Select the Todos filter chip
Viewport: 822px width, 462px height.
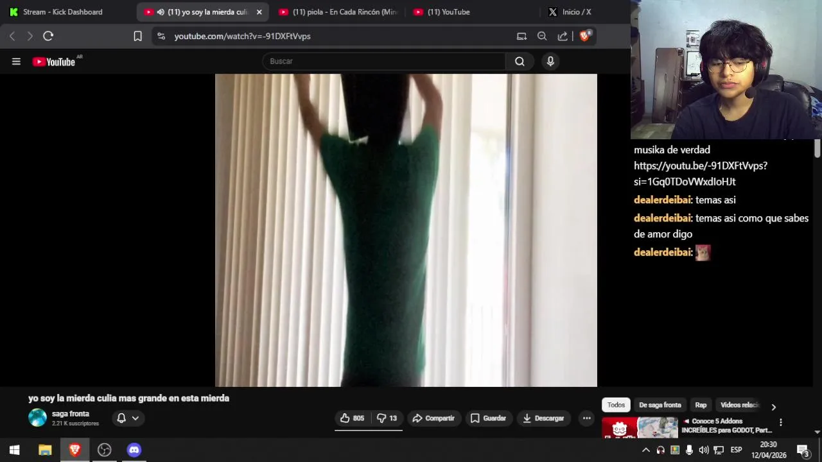(616, 405)
